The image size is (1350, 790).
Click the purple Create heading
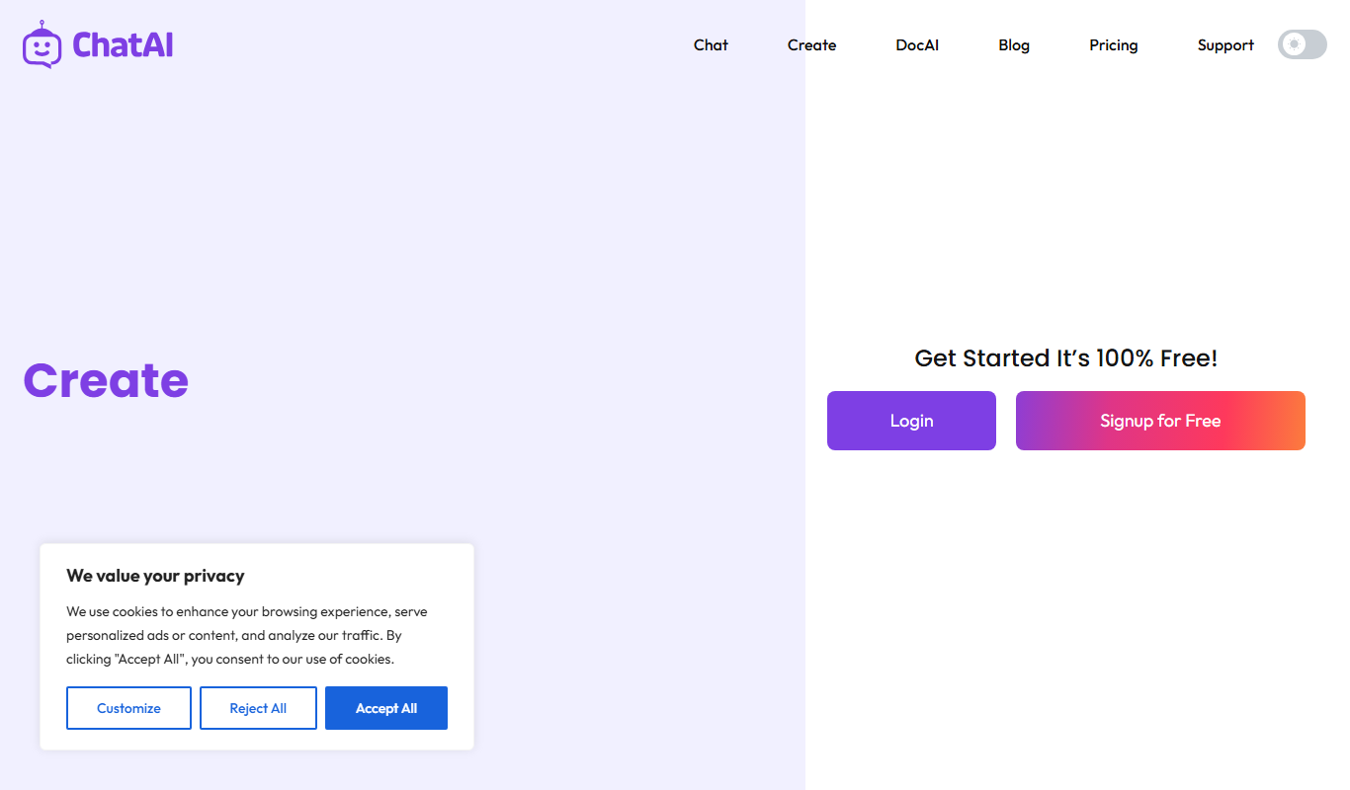(x=106, y=380)
